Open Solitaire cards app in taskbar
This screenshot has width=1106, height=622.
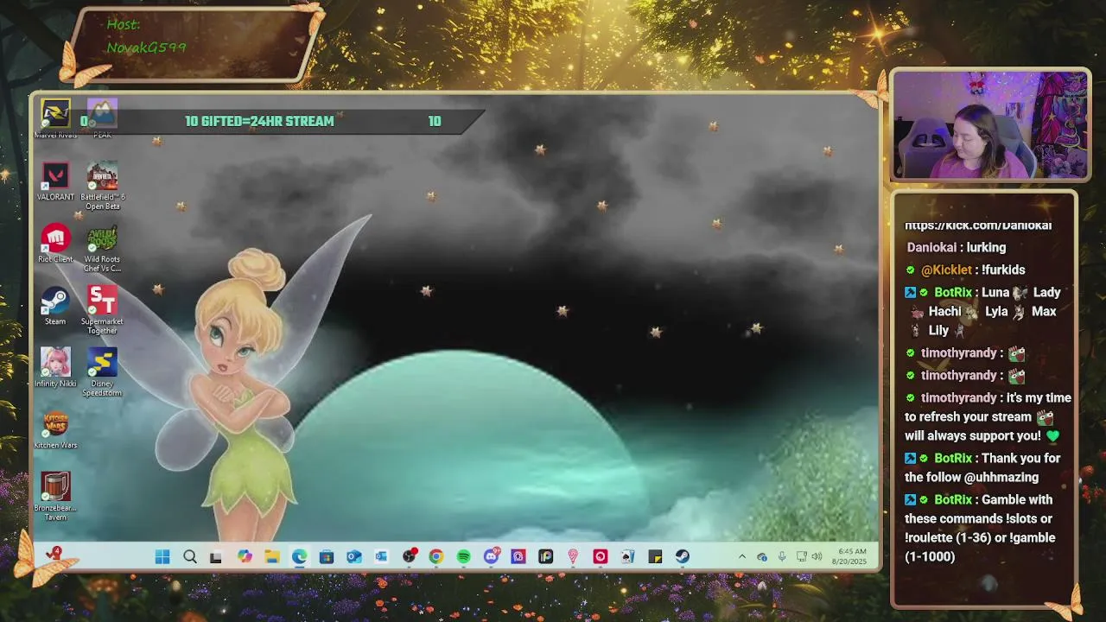coord(627,557)
